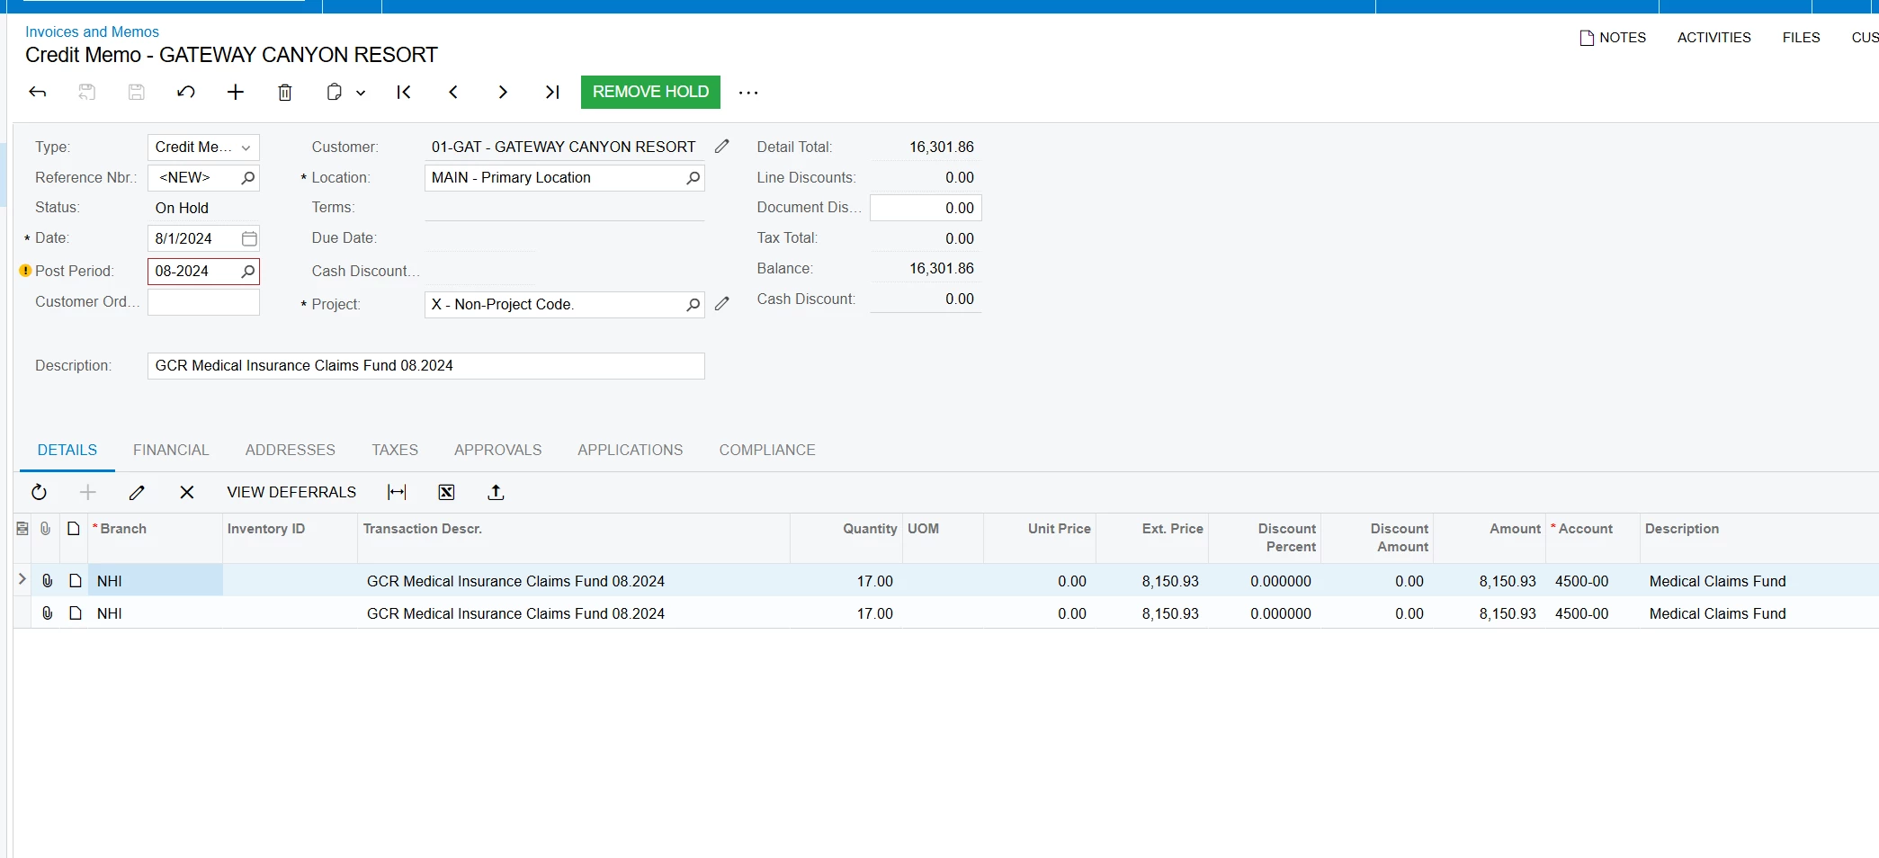Click the Save and Close icon
The width and height of the screenshot is (1879, 858).
(87, 92)
